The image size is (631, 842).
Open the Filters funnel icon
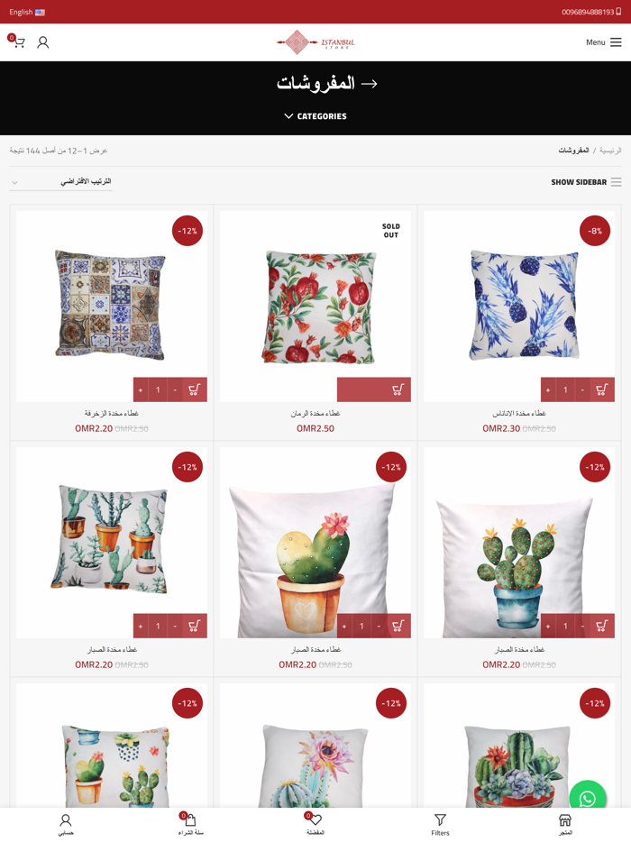tap(440, 824)
